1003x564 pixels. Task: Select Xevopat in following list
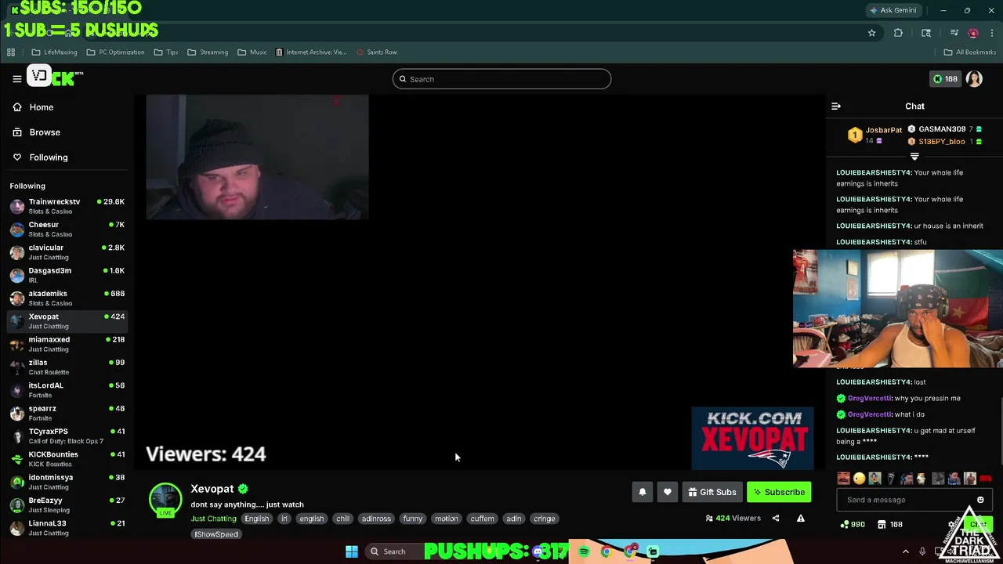tap(67, 321)
